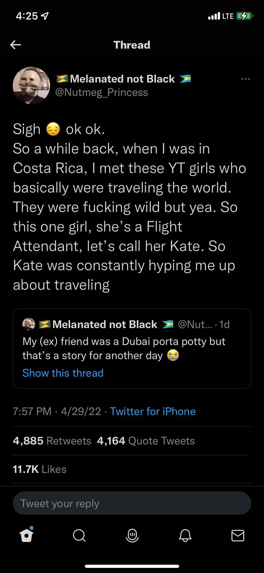Tap the Tweet your reply field
264x573 pixels.
pos(132,503)
